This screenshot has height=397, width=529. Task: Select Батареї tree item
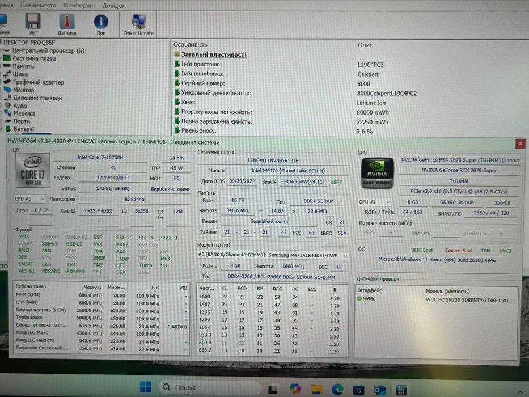[24, 129]
